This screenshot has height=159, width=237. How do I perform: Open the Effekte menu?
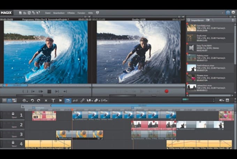[71, 13]
